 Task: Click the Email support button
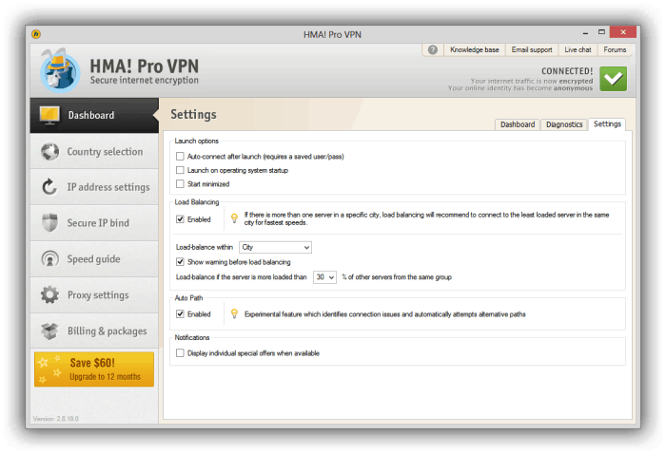[x=532, y=50]
